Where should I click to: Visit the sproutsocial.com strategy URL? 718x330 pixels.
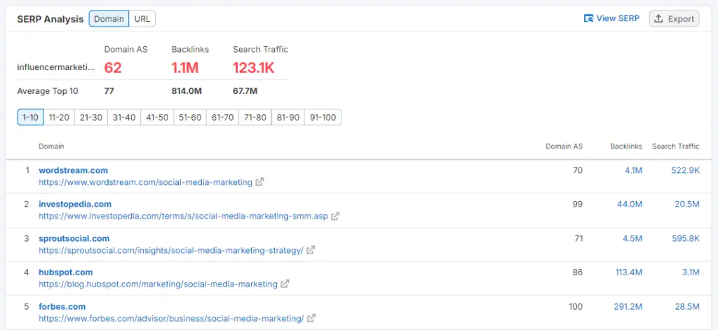coord(170,250)
